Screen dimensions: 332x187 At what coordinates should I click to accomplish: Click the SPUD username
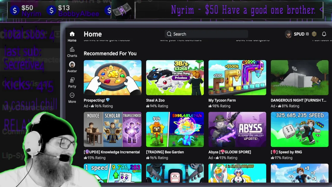pos(299,34)
